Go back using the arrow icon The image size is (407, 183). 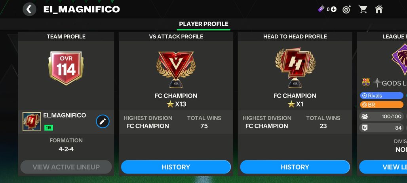29,9
